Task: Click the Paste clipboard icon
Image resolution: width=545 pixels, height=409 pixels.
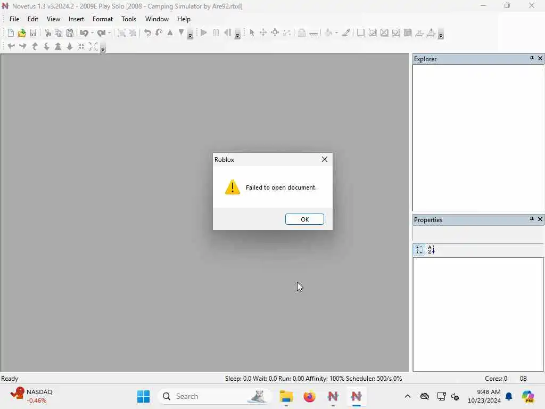Action: pyautogui.click(x=70, y=33)
